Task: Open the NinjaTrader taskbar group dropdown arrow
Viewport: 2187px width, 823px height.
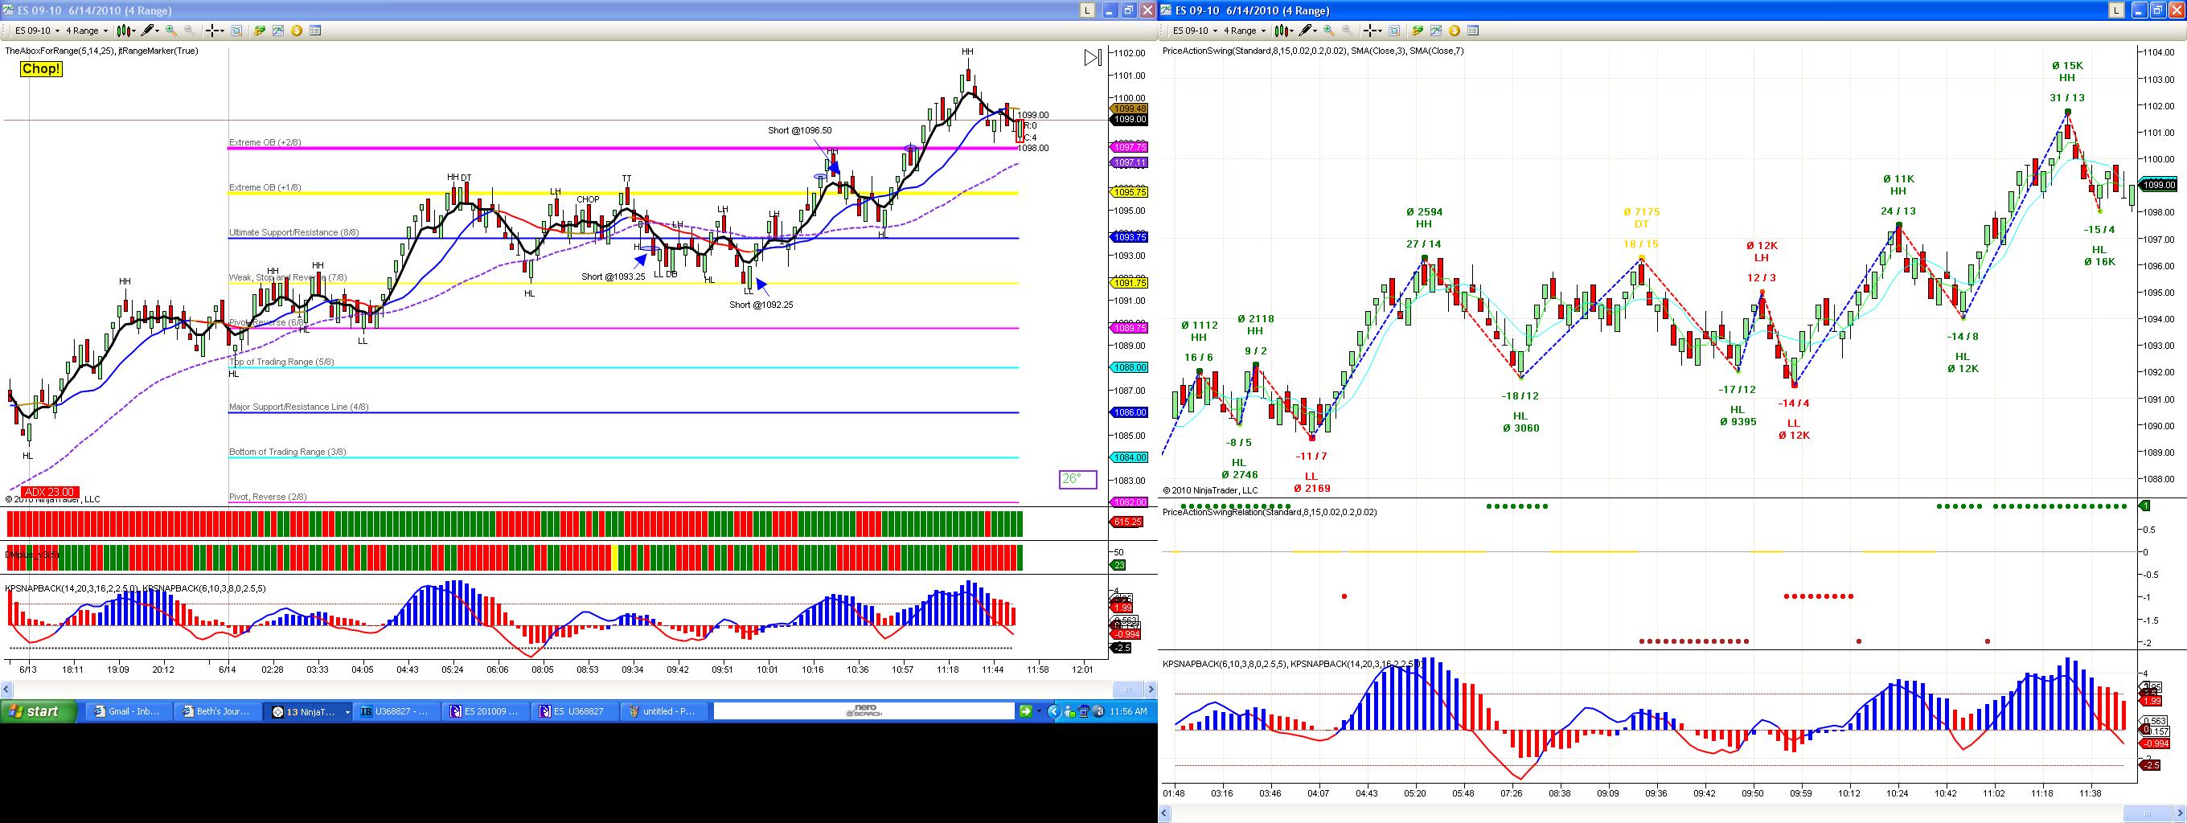Action: pyautogui.click(x=347, y=712)
